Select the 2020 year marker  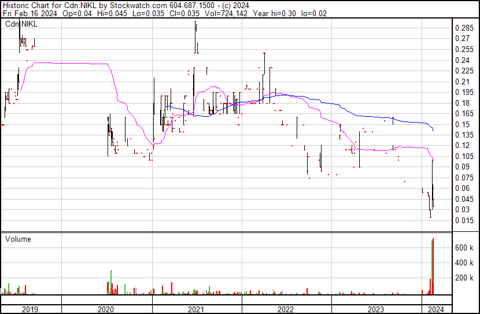click(107, 309)
